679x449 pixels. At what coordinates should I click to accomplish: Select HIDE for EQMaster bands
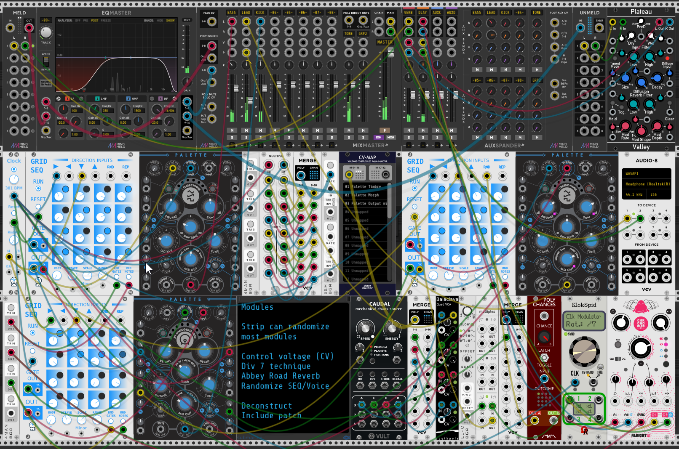(x=160, y=20)
